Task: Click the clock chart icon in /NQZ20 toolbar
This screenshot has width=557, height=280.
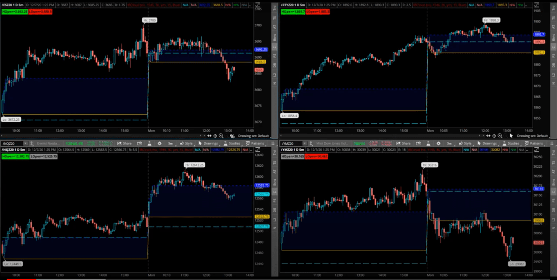Action: pyautogui.click(x=139, y=143)
